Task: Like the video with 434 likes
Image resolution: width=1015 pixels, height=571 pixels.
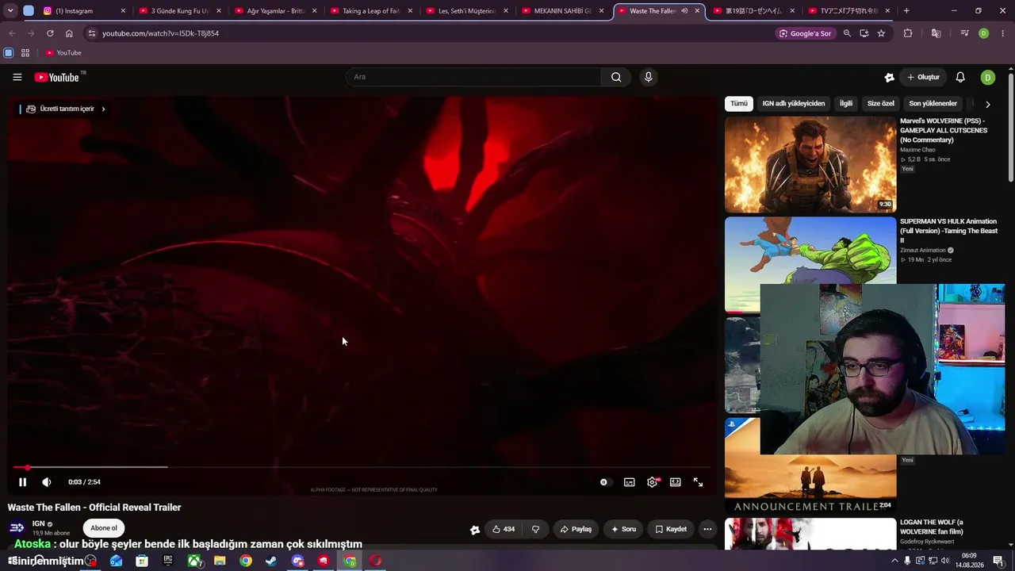Action: (504, 529)
